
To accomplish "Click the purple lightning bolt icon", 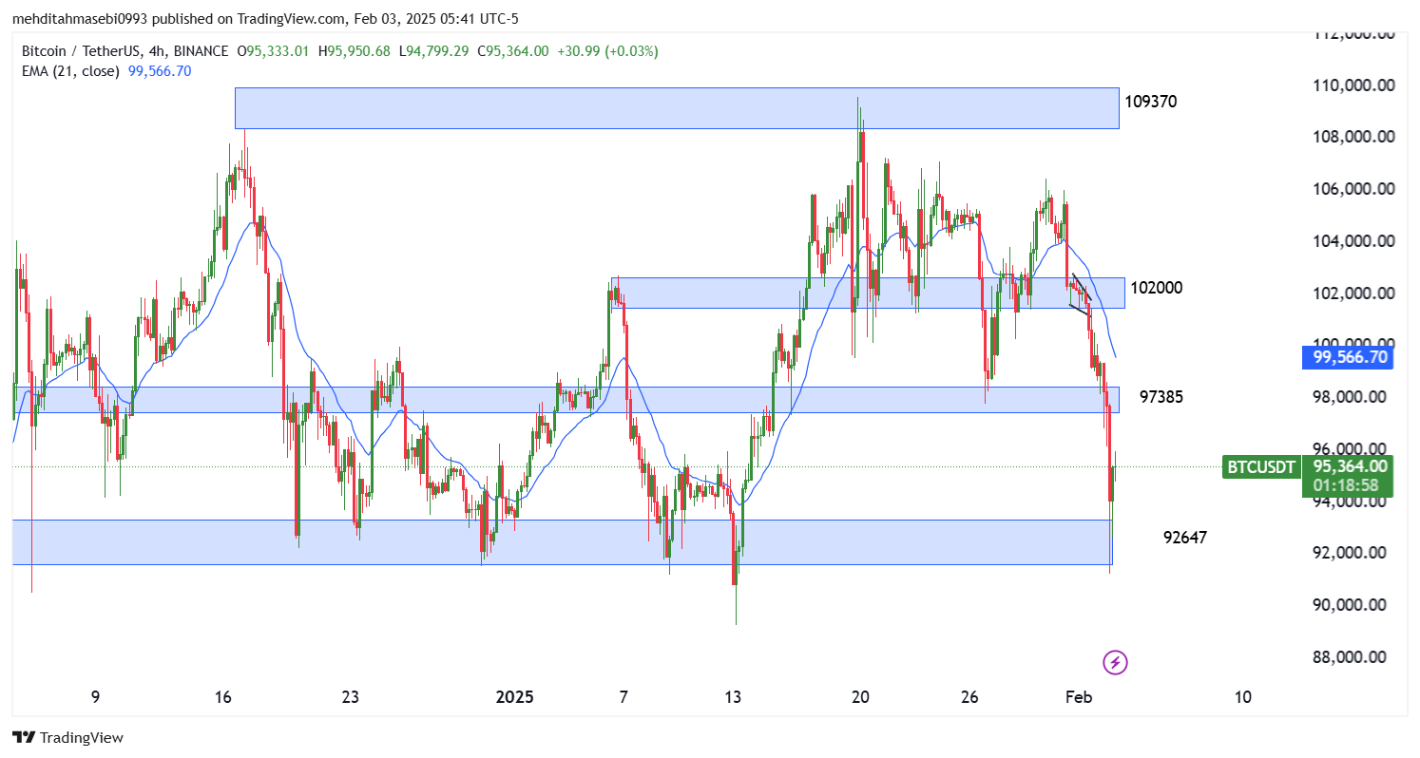I will click(x=1115, y=662).
